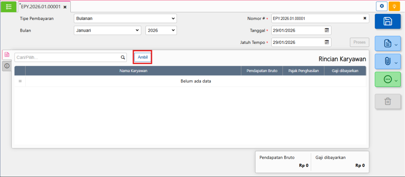Click the blue Save floppy disk icon
The width and height of the screenshot is (405, 177).
pyautogui.click(x=387, y=22)
